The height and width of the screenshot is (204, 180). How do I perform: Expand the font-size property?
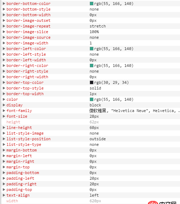pyautogui.click(x=4, y=116)
